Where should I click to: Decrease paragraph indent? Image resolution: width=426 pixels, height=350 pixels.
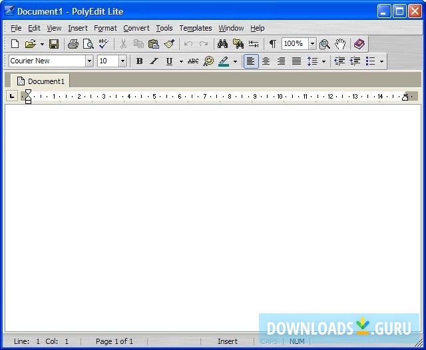pos(339,61)
